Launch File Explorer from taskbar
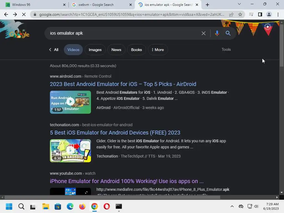284x213 pixels. (46, 206)
